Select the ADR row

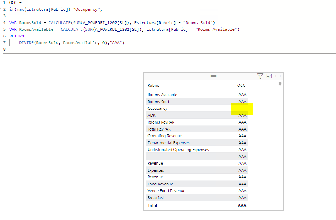[197, 115]
